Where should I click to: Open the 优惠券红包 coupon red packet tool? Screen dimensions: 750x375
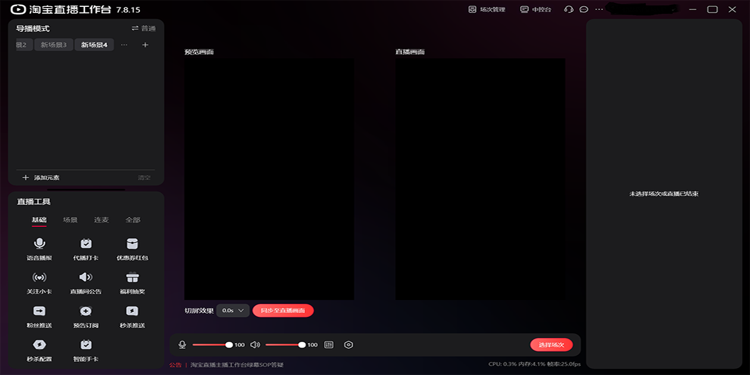click(x=132, y=249)
